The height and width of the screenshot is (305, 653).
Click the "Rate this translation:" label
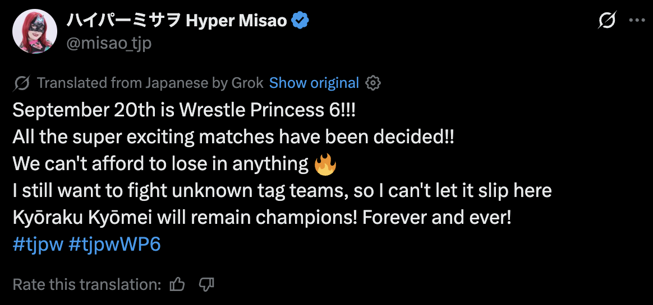point(87,284)
